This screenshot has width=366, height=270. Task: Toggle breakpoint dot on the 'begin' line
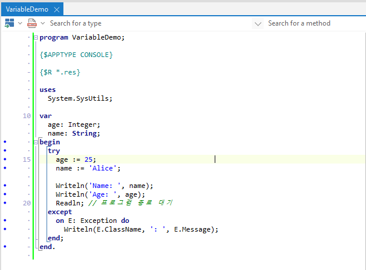[5, 142]
